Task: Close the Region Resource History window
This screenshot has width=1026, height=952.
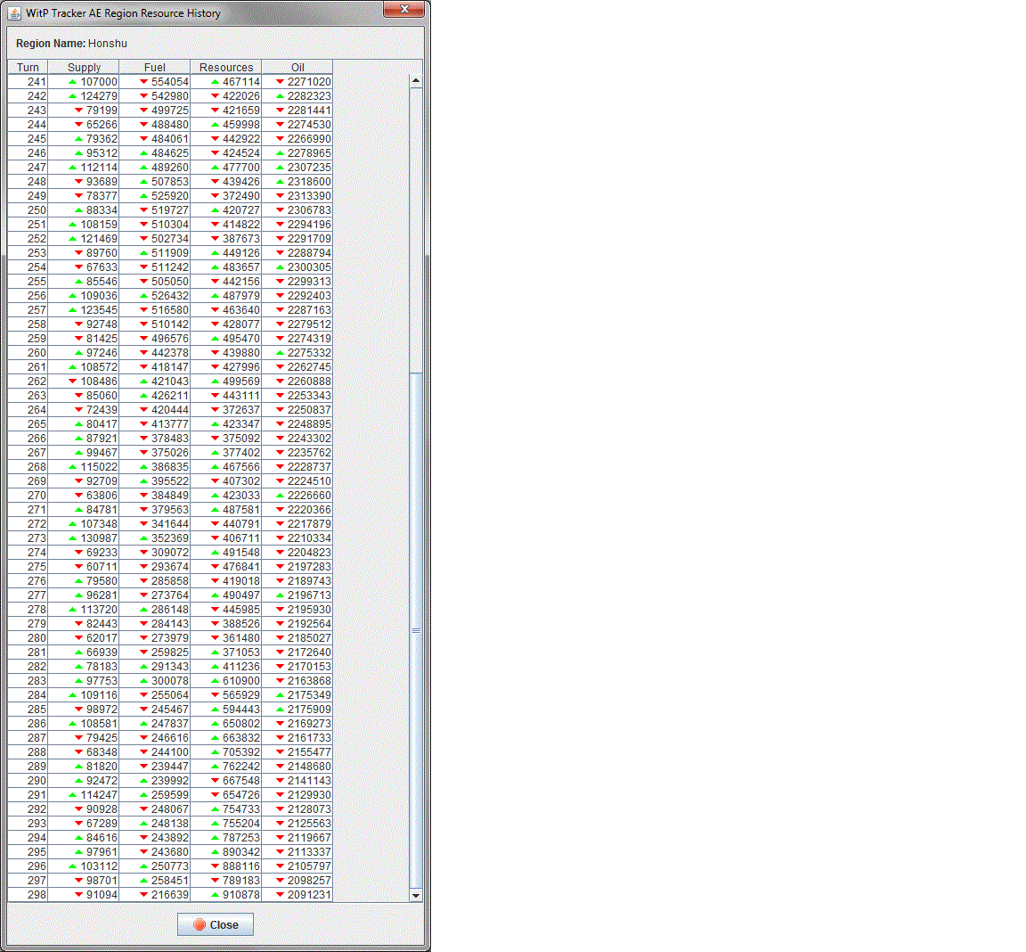Action: pyautogui.click(x=404, y=9)
